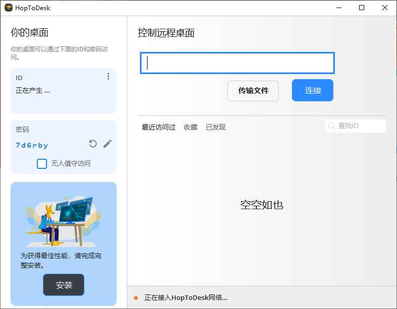The width and height of the screenshot is (397, 309).
Task: Switch to the 最近访问过 tab
Action: [159, 127]
